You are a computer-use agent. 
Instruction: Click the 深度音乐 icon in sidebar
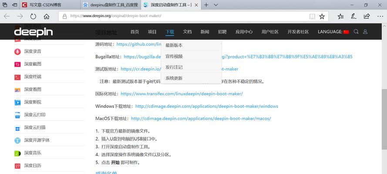coord(17,153)
